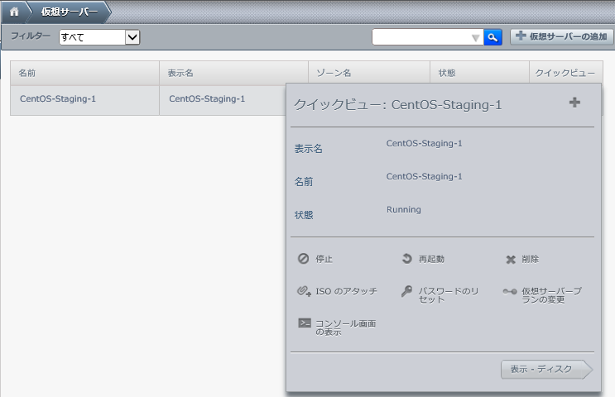Image resolution: width=615 pixels, height=397 pixels.
Task: Click the ISO attach paperclip icon
Action: click(303, 291)
